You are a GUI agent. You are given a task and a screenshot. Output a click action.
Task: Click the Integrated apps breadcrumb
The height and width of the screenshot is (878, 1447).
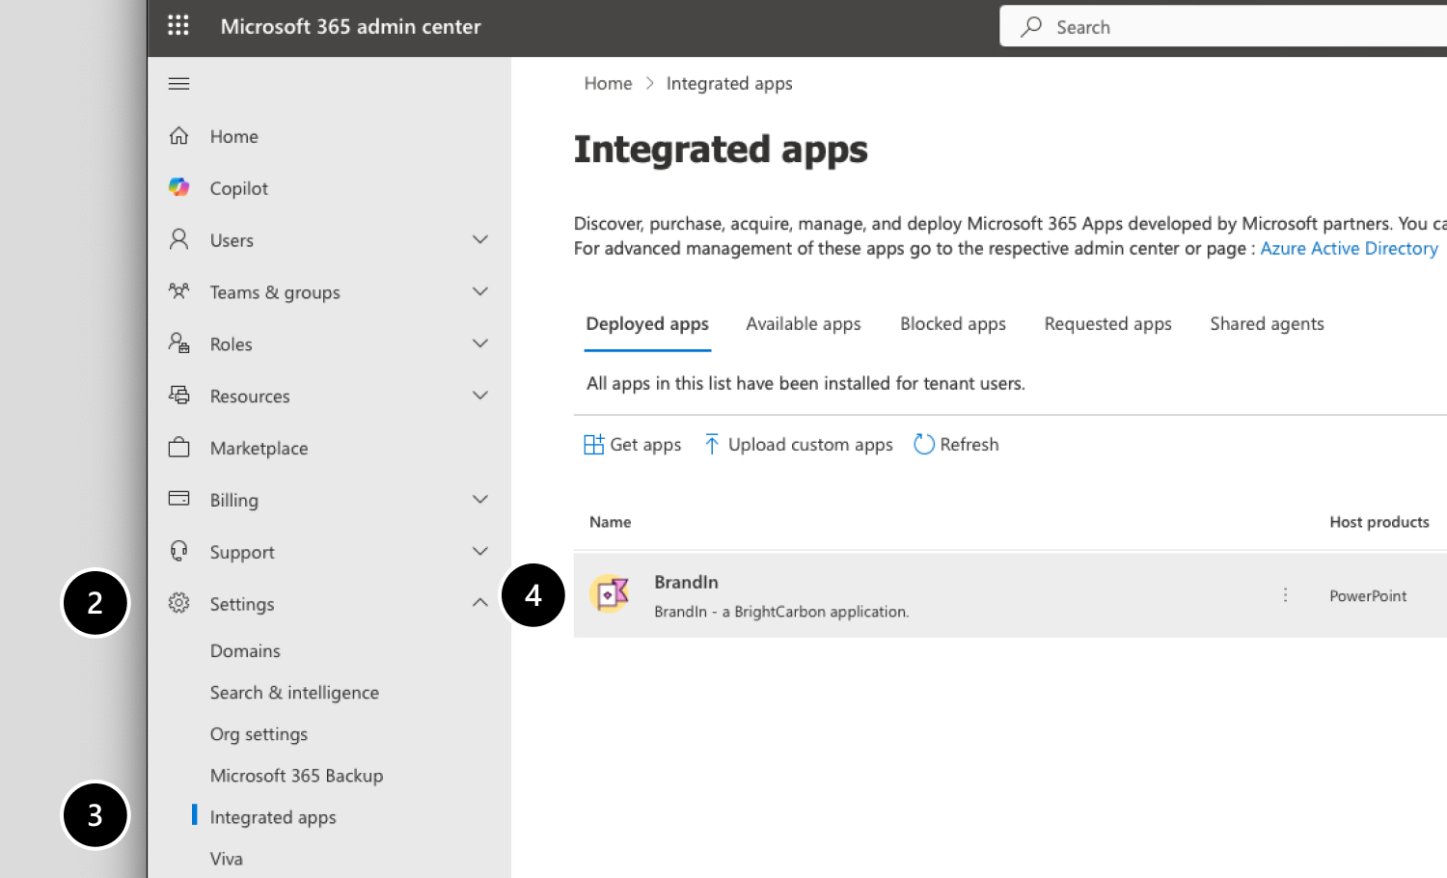[729, 84]
